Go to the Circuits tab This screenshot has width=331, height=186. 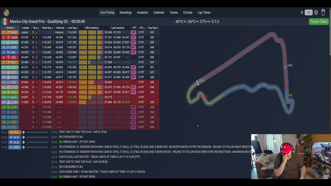pos(188,12)
